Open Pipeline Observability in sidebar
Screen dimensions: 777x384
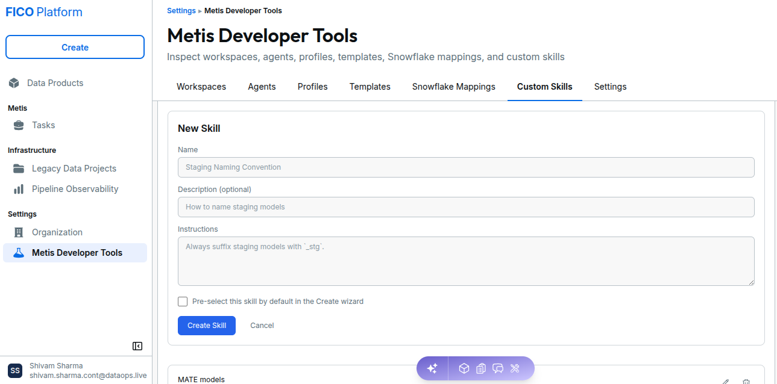point(75,189)
